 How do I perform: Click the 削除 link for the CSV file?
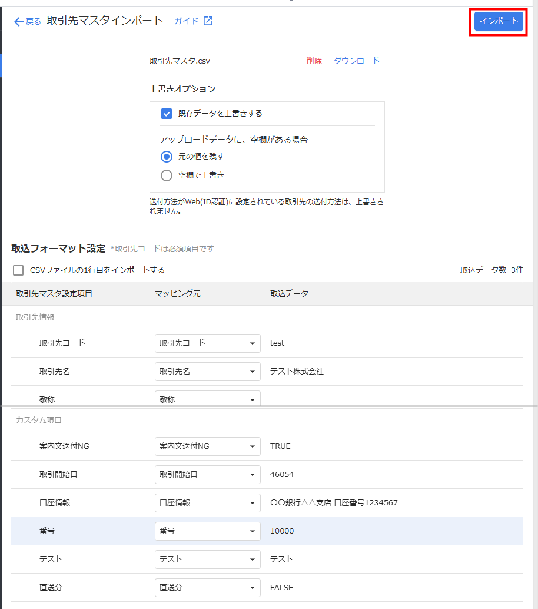[314, 61]
